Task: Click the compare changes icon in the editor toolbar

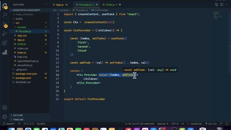Action: (x=217, y=5)
